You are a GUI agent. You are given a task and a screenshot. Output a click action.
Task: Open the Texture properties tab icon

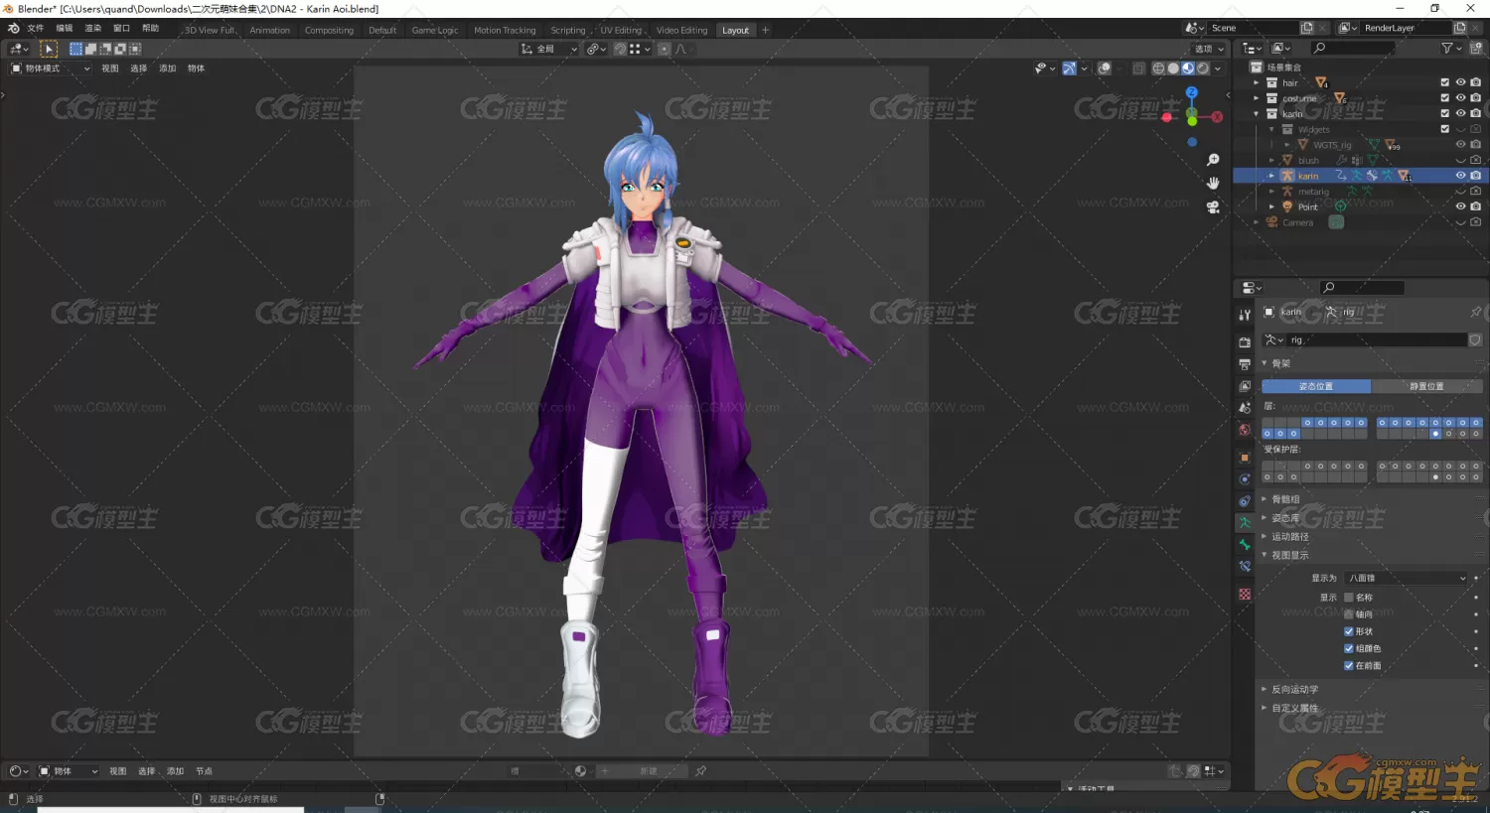coord(1245,594)
